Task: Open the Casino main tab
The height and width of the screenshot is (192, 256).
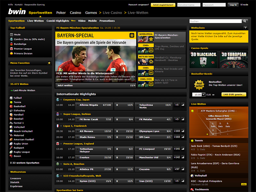Action: click(76, 12)
